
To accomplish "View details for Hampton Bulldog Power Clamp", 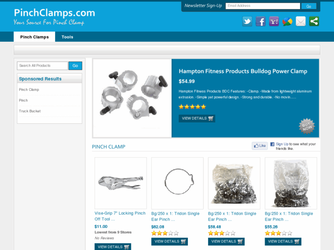I will pos(197,118).
